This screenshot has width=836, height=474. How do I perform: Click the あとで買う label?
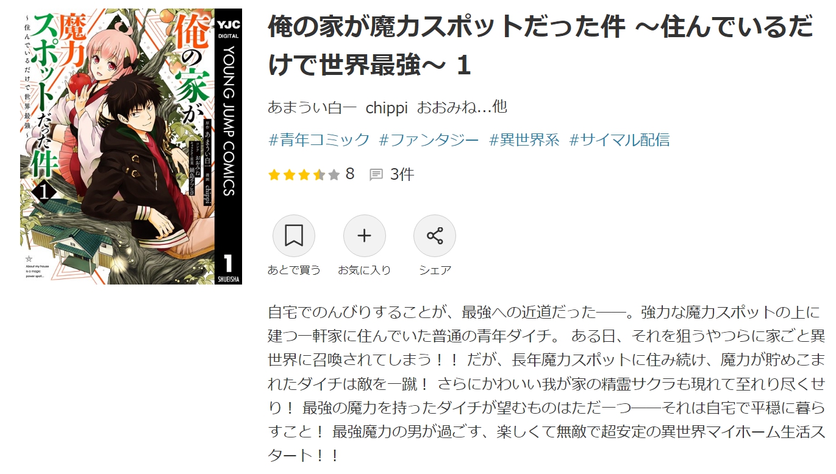(294, 270)
